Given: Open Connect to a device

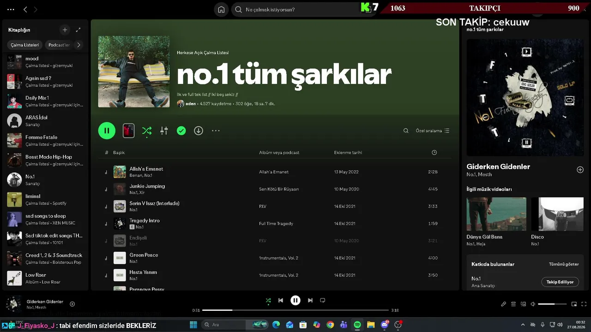Looking at the screenshot, I should tap(523, 304).
